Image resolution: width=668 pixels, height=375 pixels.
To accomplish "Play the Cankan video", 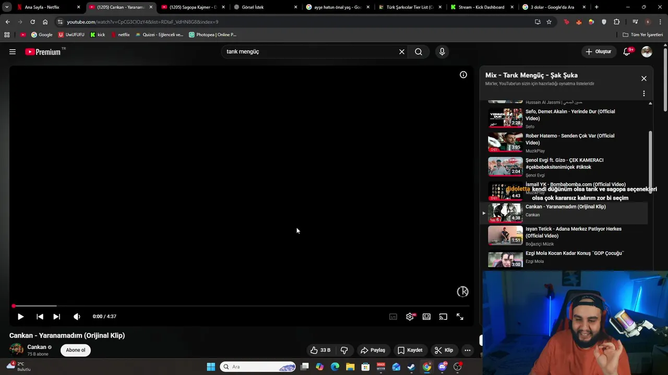I will click(x=20, y=317).
